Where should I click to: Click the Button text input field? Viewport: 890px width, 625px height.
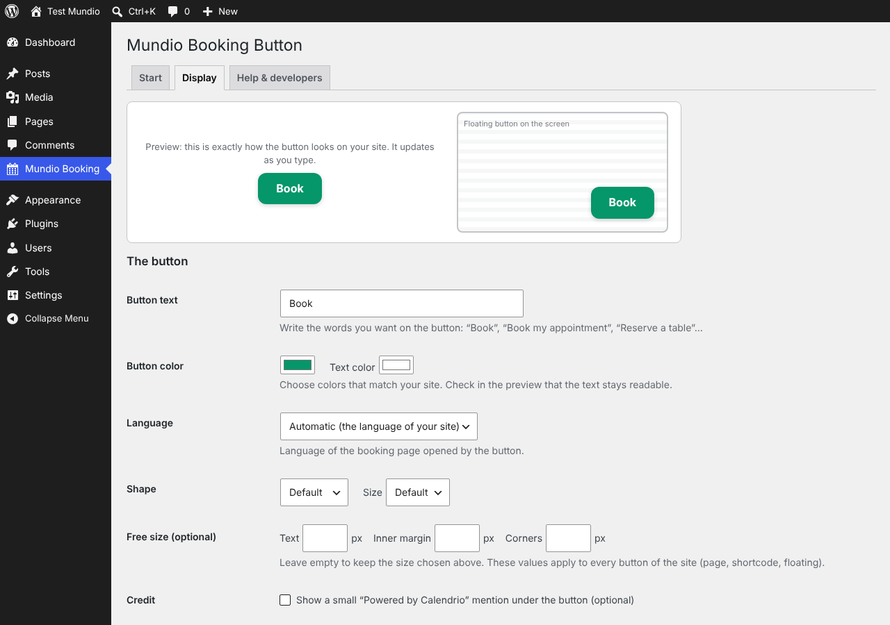tap(402, 303)
